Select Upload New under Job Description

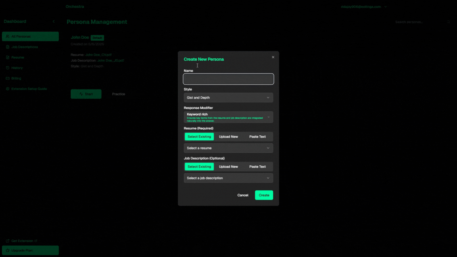[x=228, y=167]
